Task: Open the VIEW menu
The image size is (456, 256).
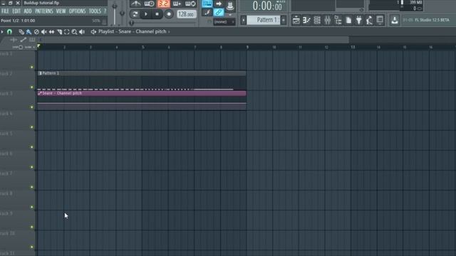Action: (x=61, y=11)
